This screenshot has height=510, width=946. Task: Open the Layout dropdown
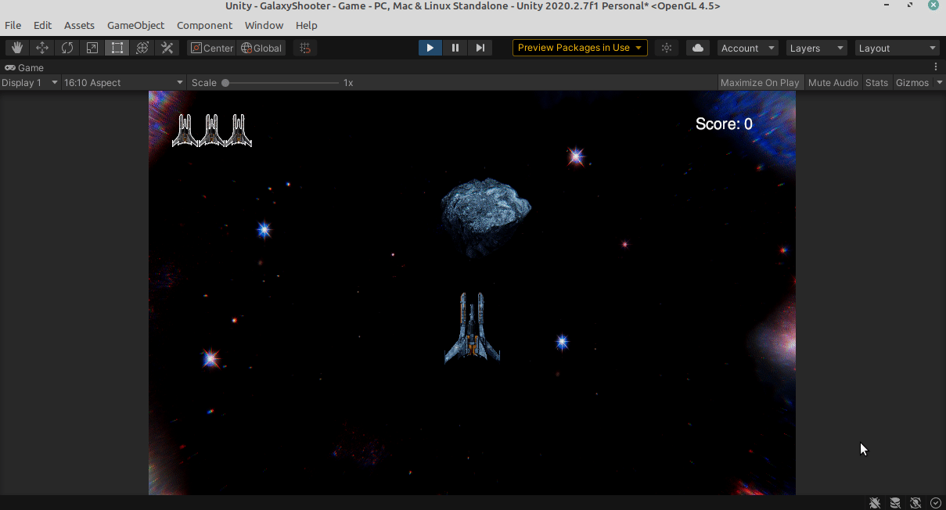[897, 48]
